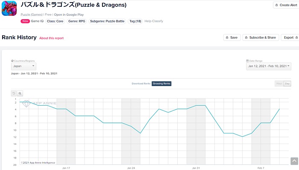
Task: Select the Grossing Ranks toggle
Action: point(161,84)
